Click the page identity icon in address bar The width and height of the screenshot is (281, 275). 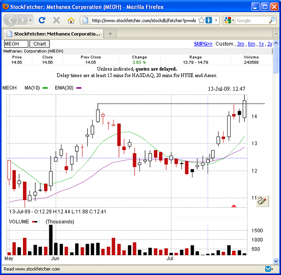pos(85,20)
